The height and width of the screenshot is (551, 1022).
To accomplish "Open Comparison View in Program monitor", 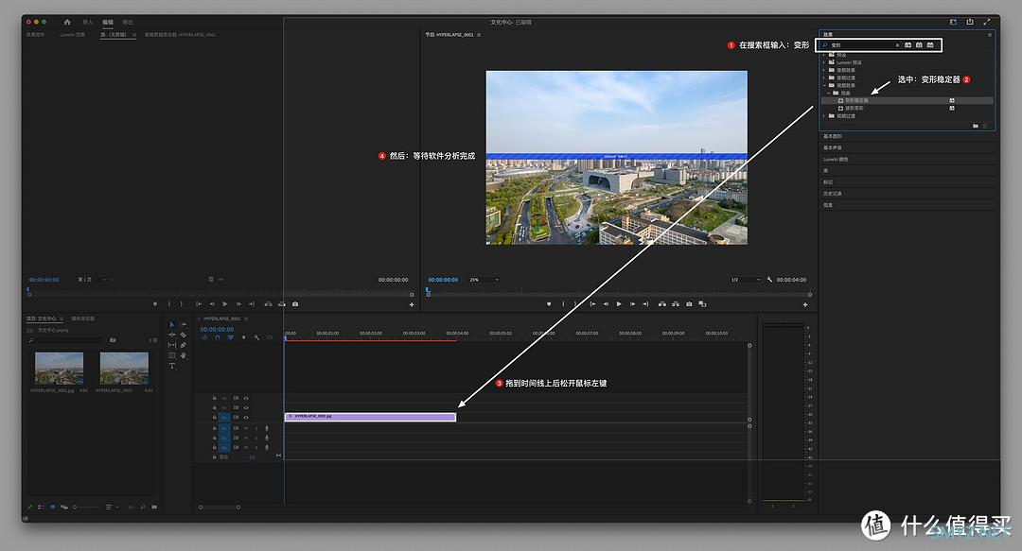I will click(702, 304).
